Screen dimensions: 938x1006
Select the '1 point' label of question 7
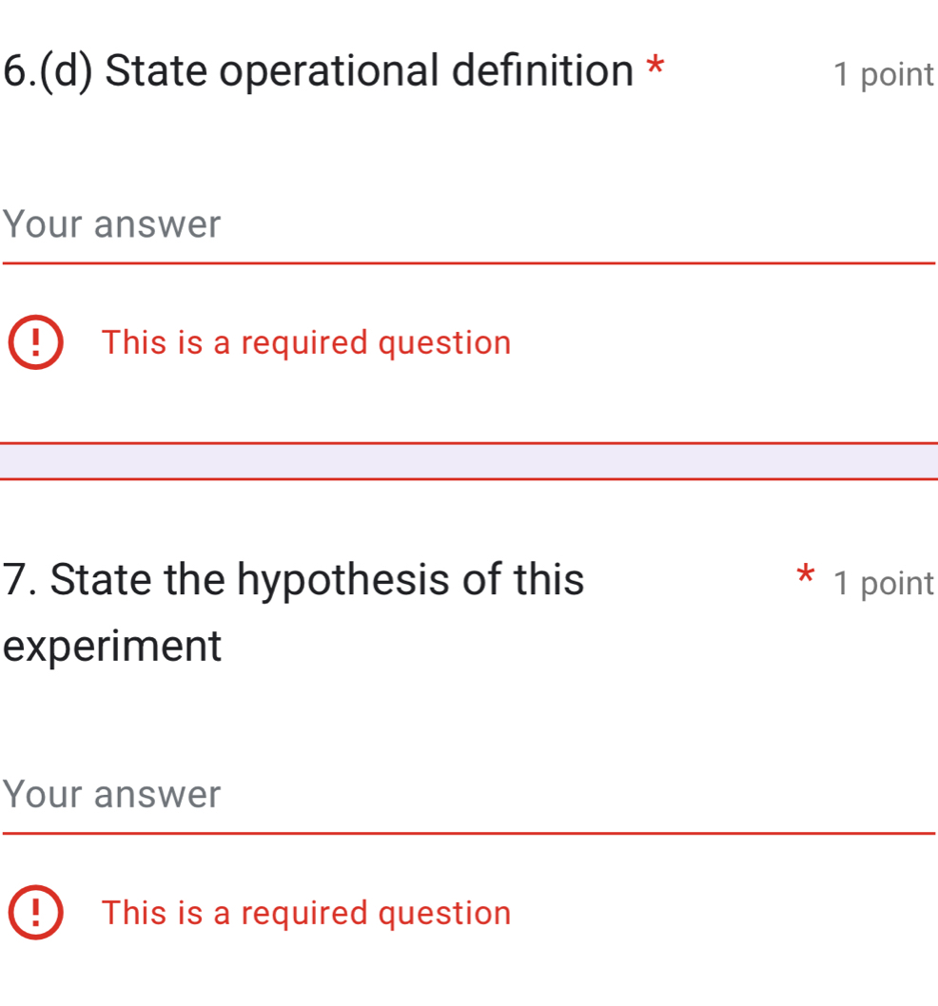click(x=884, y=584)
